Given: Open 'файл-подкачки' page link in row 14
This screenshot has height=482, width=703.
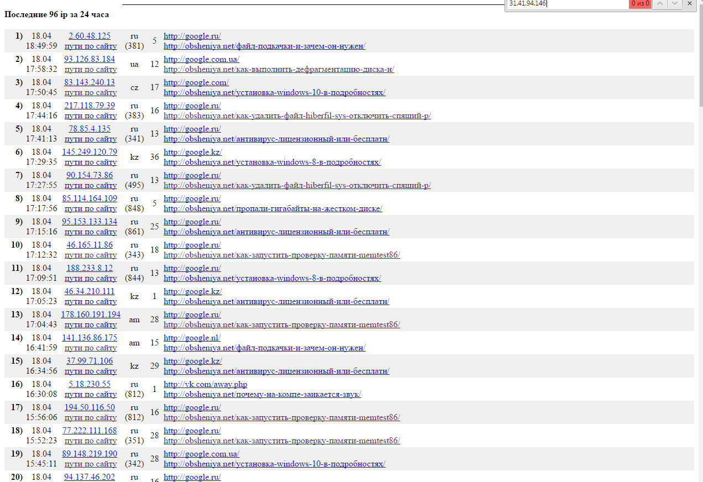Looking at the screenshot, I should point(264,348).
